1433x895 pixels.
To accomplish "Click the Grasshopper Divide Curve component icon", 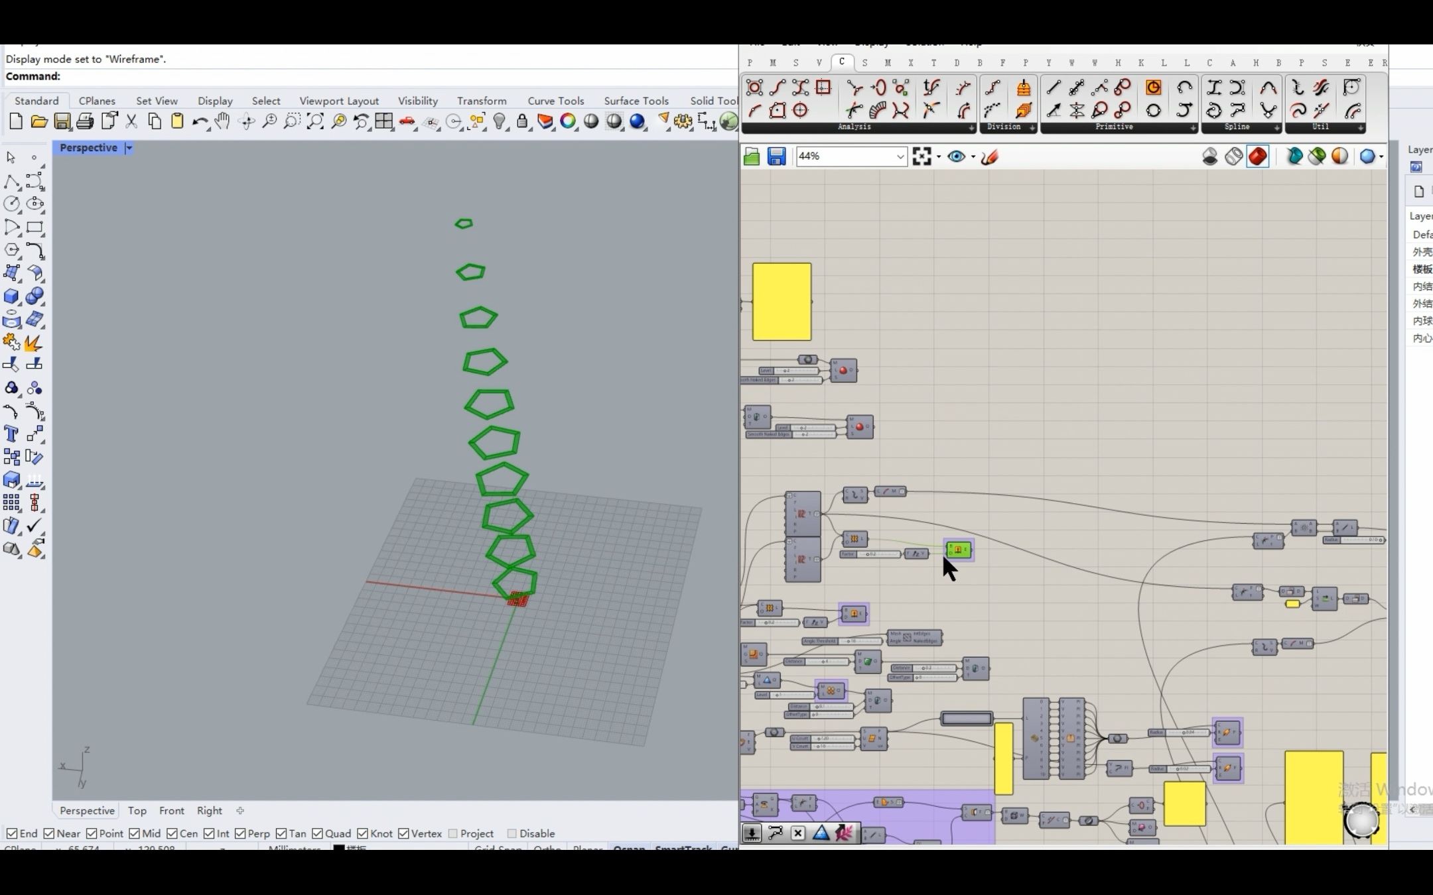I will [992, 88].
